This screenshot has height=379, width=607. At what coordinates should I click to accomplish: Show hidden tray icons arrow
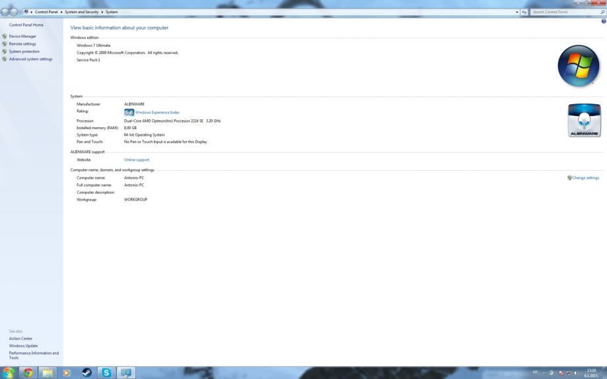click(x=544, y=373)
